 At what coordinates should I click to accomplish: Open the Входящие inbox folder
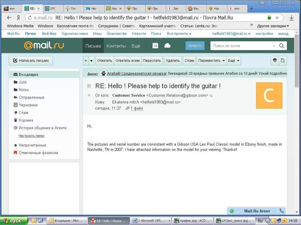[44, 74]
